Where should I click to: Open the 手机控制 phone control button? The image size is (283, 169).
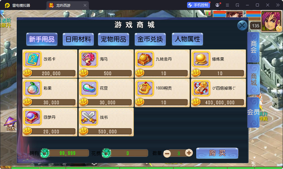pyautogui.click(x=198, y=5)
